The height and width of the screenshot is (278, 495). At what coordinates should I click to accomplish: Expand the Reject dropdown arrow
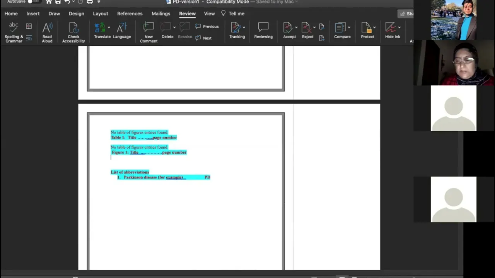point(314,27)
